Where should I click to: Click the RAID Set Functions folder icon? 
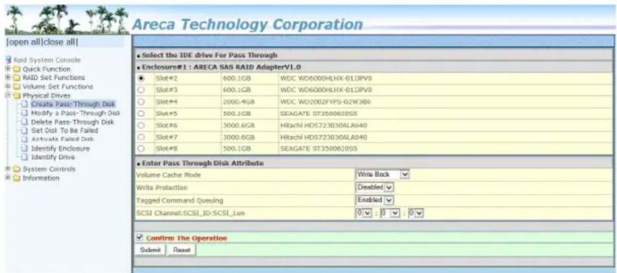17,78
